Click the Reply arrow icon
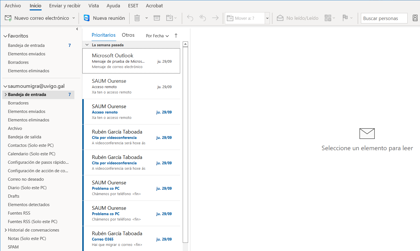The height and width of the screenshot is (251, 420). (190, 18)
